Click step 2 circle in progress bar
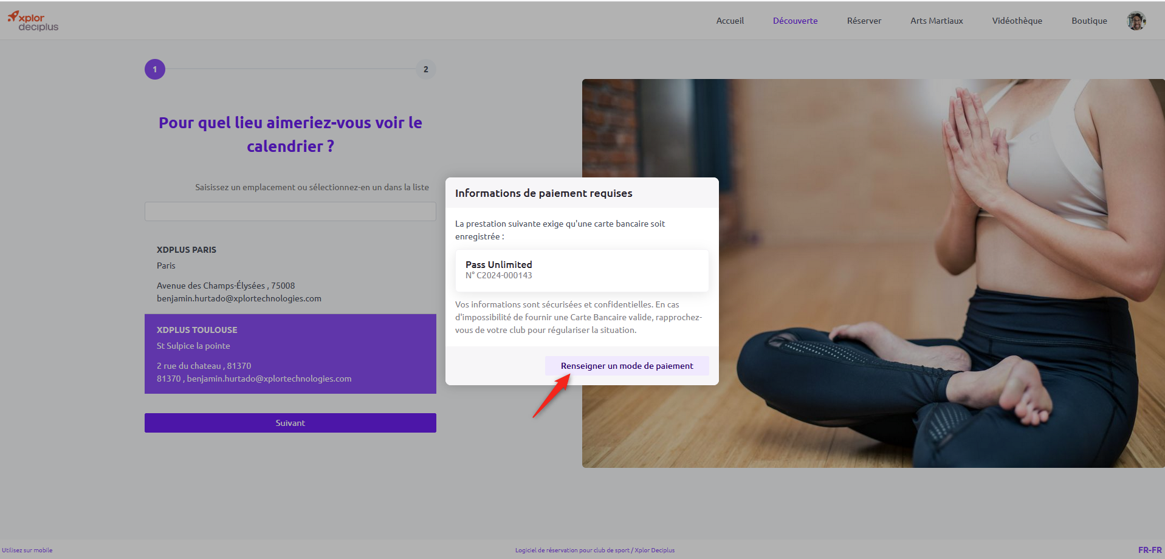This screenshot has height=559, width=1165. point(426,69)
